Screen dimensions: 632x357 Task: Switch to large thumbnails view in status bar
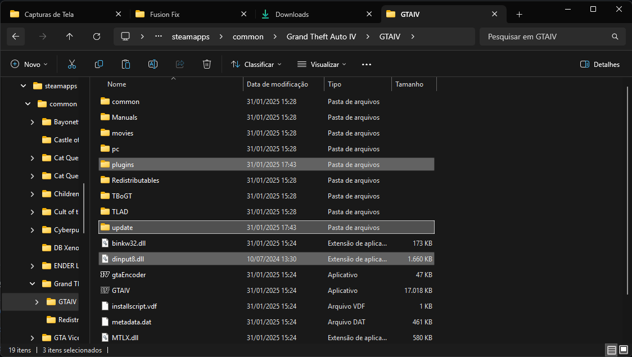coord(624,350)
